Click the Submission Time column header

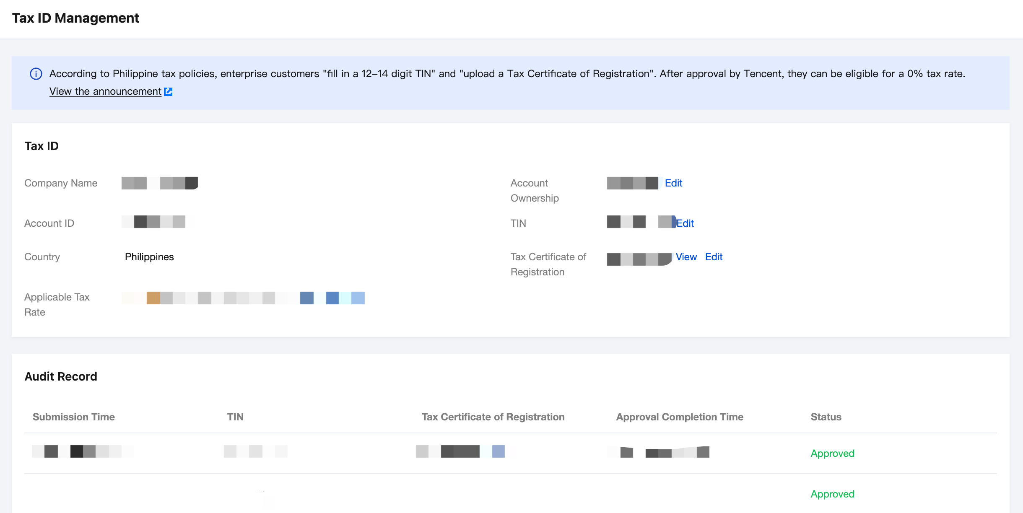[74, 417]
